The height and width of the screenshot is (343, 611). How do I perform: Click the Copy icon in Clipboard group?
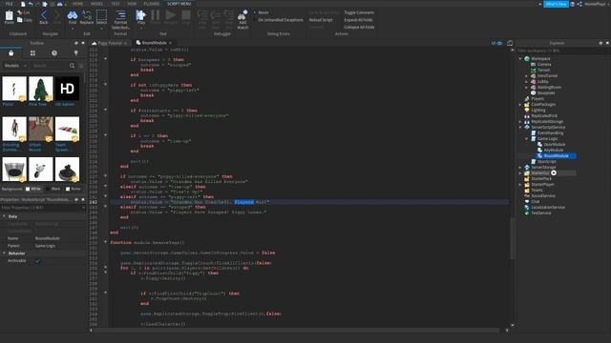tap(20, 19)
